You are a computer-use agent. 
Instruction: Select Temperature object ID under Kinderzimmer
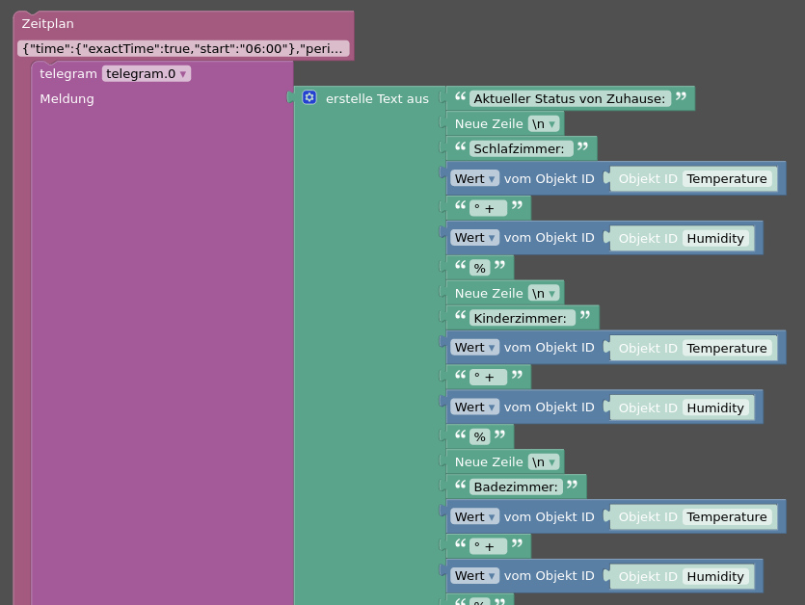(727, 348)
